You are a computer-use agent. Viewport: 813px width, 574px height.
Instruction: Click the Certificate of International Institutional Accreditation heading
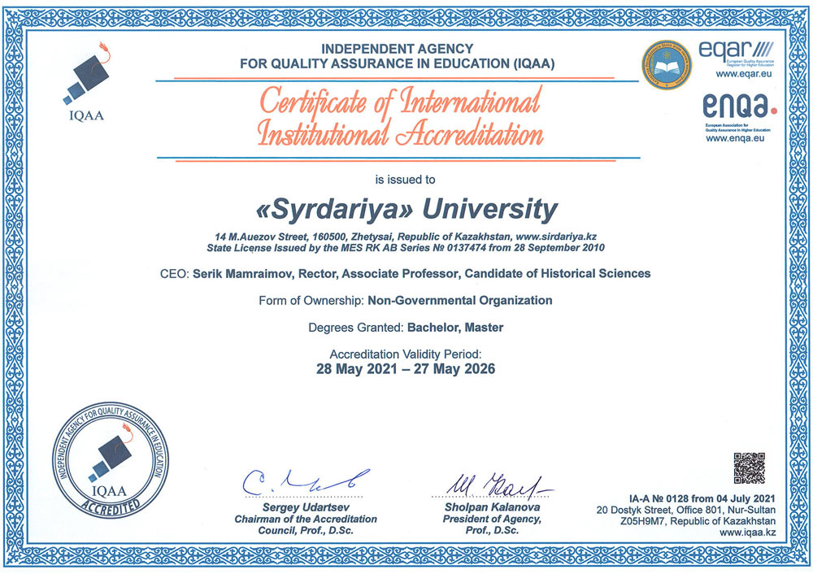[x=398, y=118]
